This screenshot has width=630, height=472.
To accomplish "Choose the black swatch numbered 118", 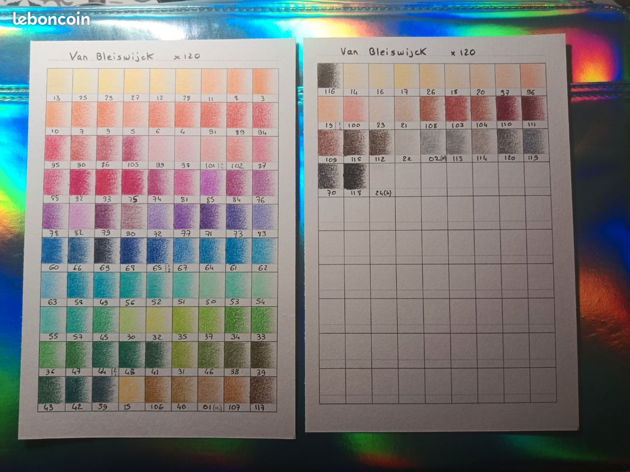I will click(x=356, y=176).
